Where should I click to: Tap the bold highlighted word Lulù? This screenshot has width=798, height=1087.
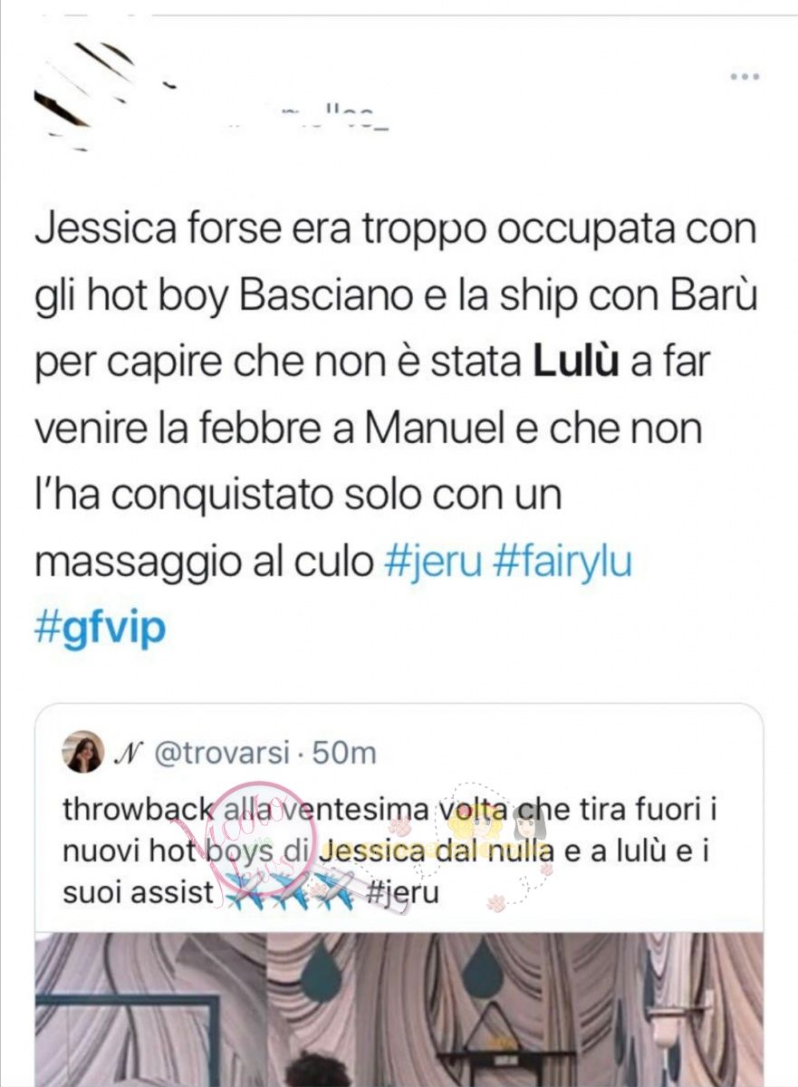pyautogui.click(x=574, y=363)
